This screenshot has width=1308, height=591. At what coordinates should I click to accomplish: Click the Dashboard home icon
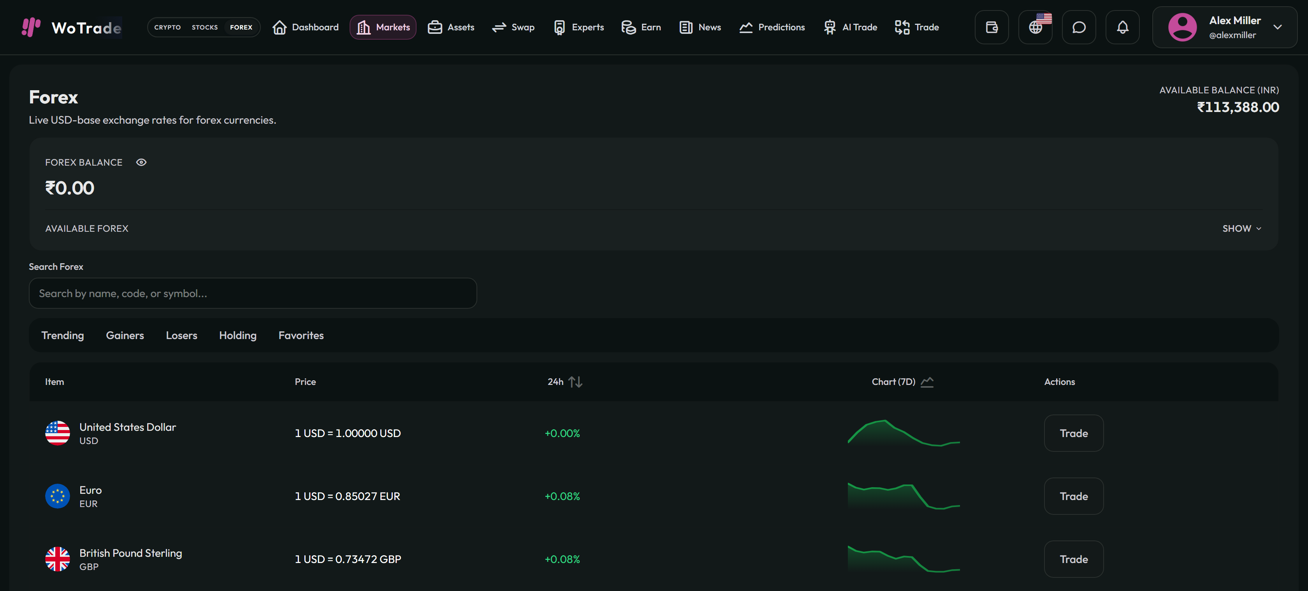click(279, 27)
